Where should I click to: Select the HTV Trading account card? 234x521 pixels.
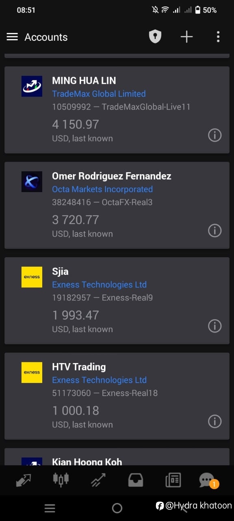click(117, 396)
